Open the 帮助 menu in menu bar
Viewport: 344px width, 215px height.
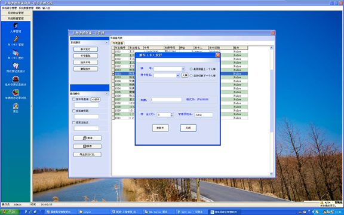[38, 8]
